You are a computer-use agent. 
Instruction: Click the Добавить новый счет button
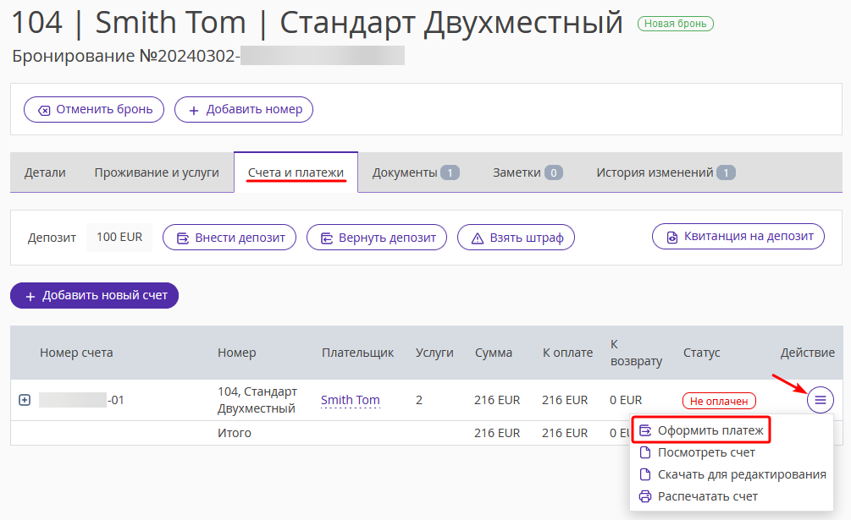pos(95,295)
